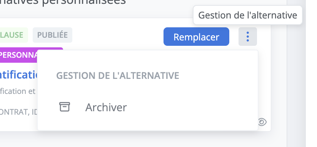Click the Gestion de l'alternative tooltip
This screenshot has height=147, width=317.
[x=248, y=15]
